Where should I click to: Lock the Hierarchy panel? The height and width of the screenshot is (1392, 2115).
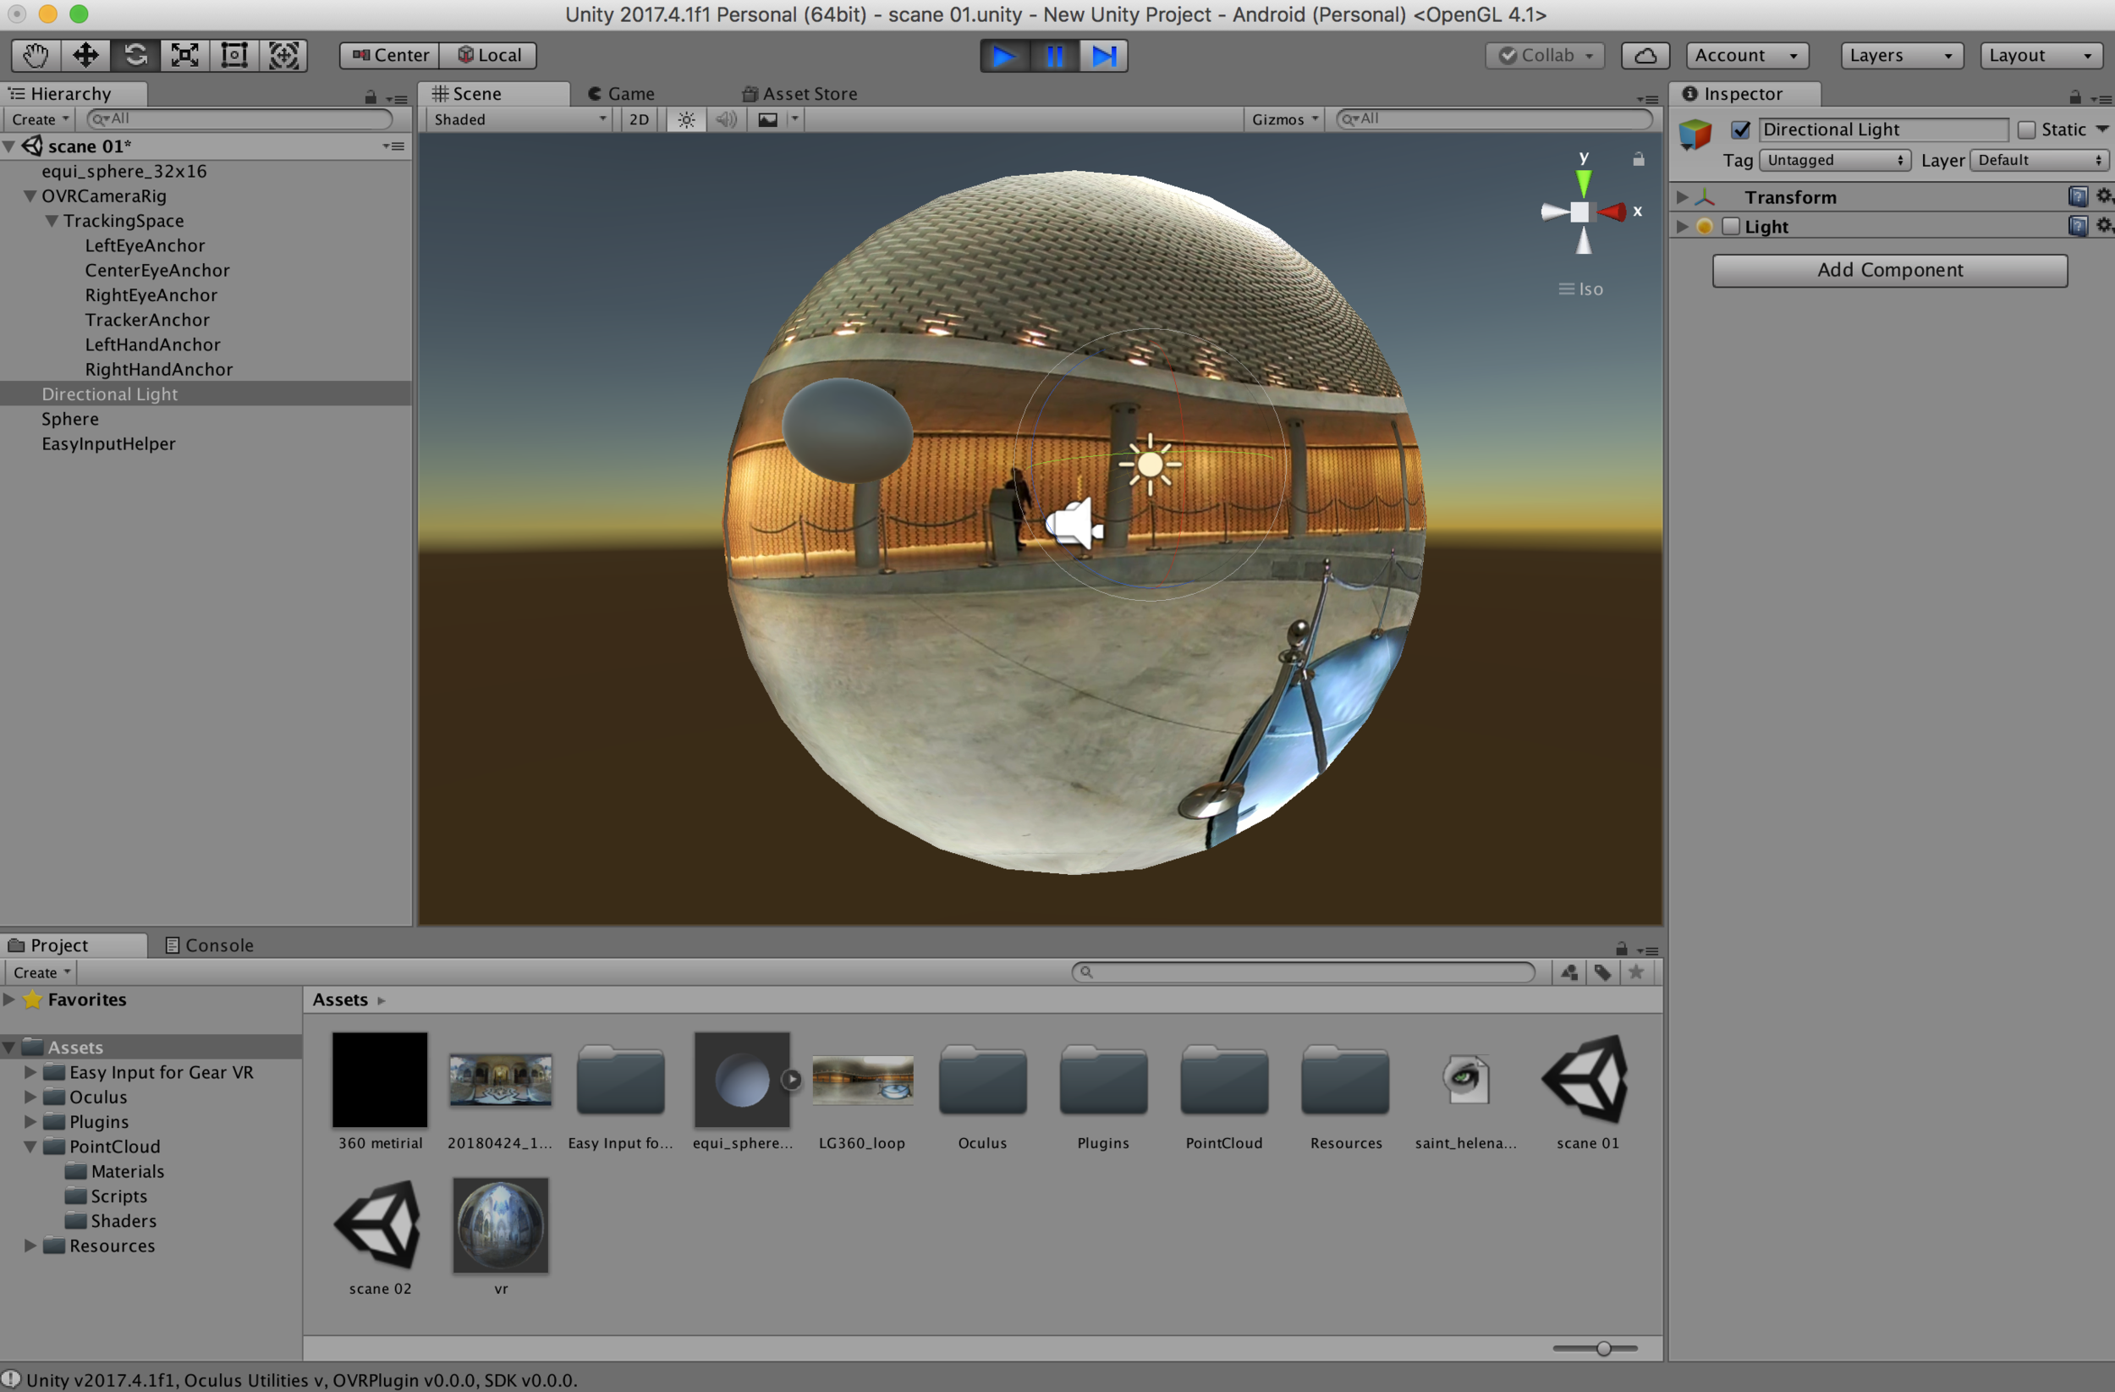point(371,96)
